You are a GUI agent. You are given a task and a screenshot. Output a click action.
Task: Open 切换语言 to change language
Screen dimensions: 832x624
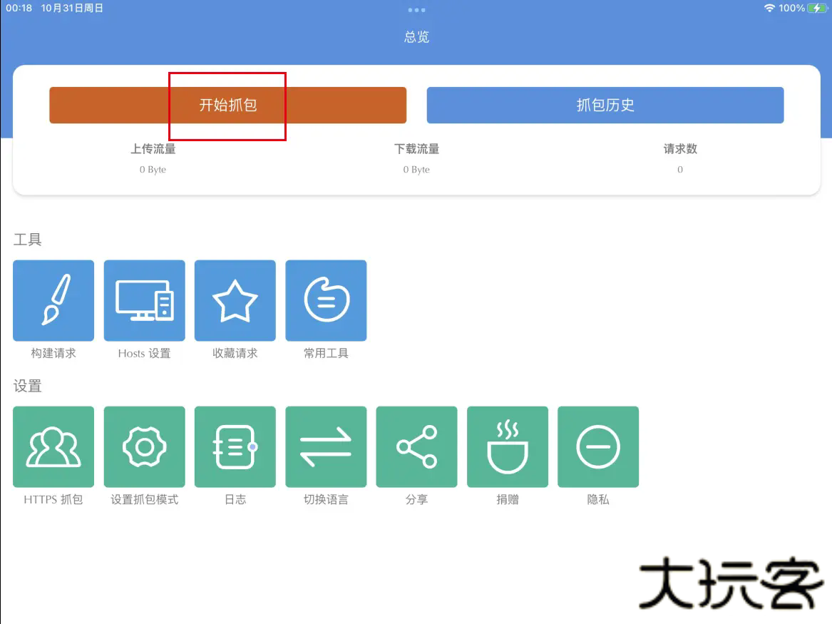(x=326, y=446)
